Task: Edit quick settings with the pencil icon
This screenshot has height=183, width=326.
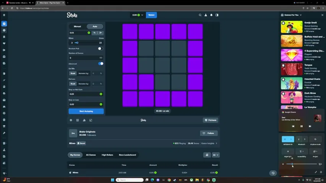Action: coord(316,172)
